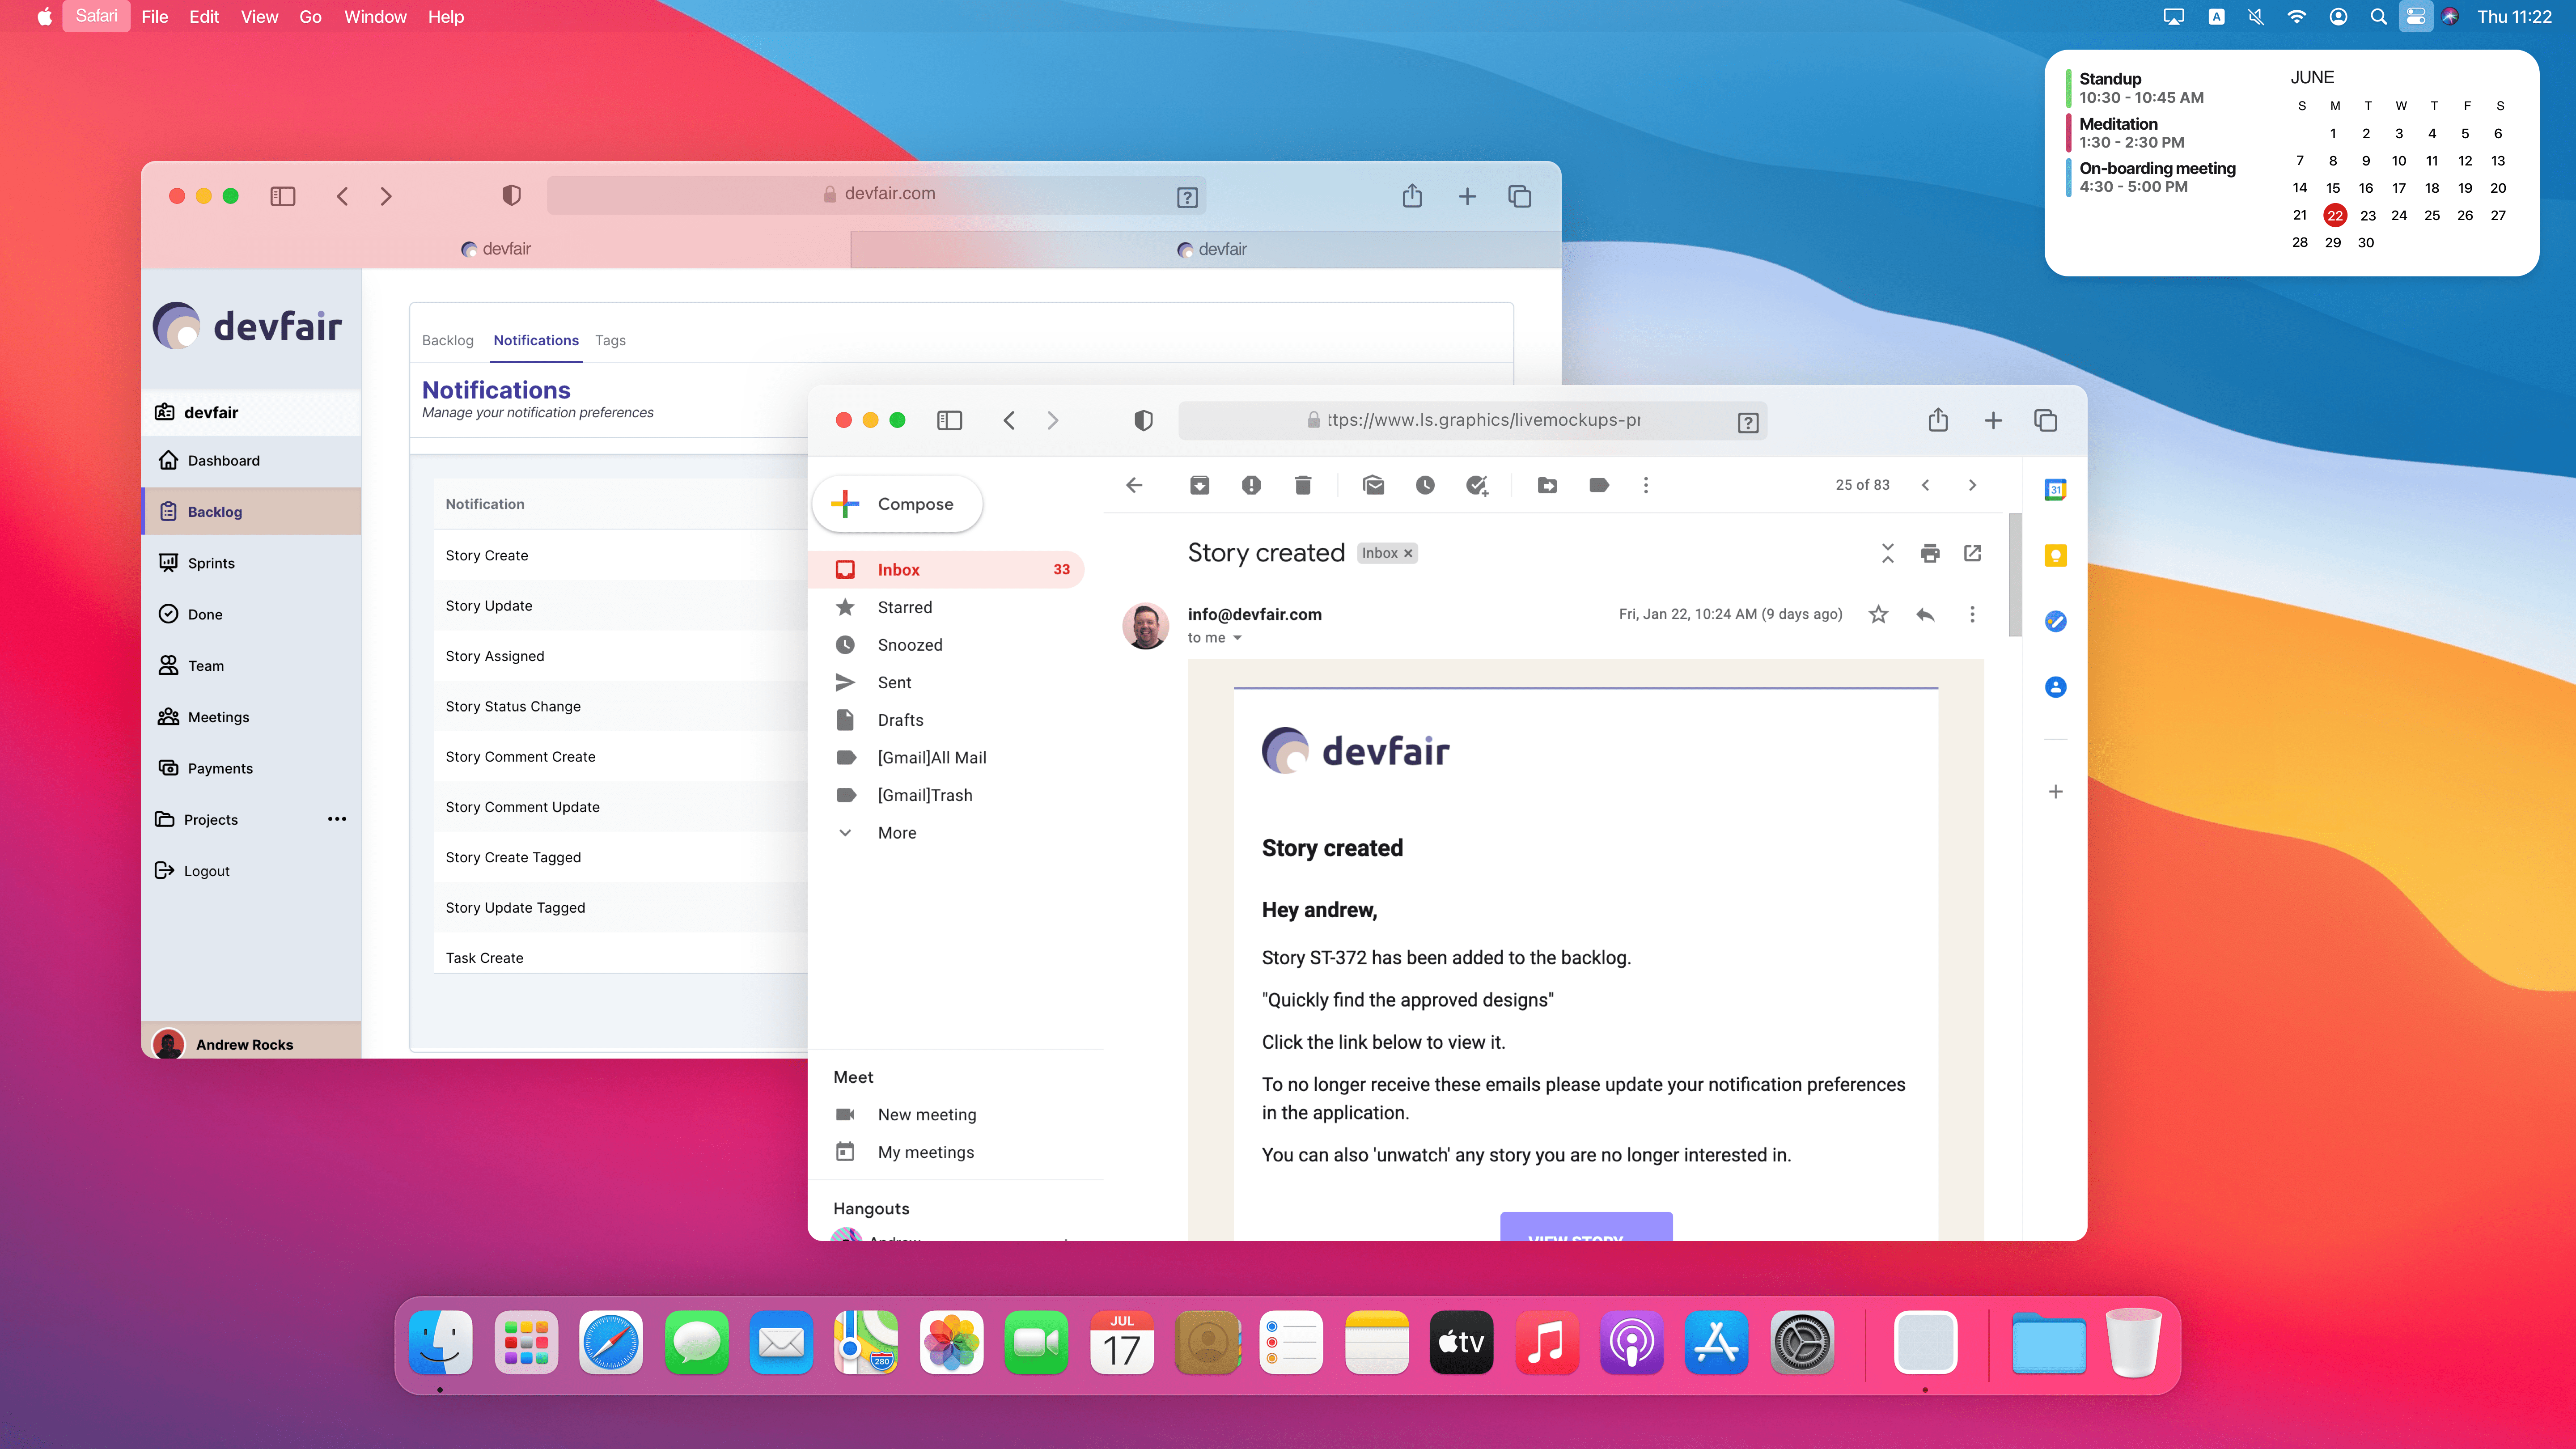Reply using the arrow next to the star

(x=1925, y=614)
